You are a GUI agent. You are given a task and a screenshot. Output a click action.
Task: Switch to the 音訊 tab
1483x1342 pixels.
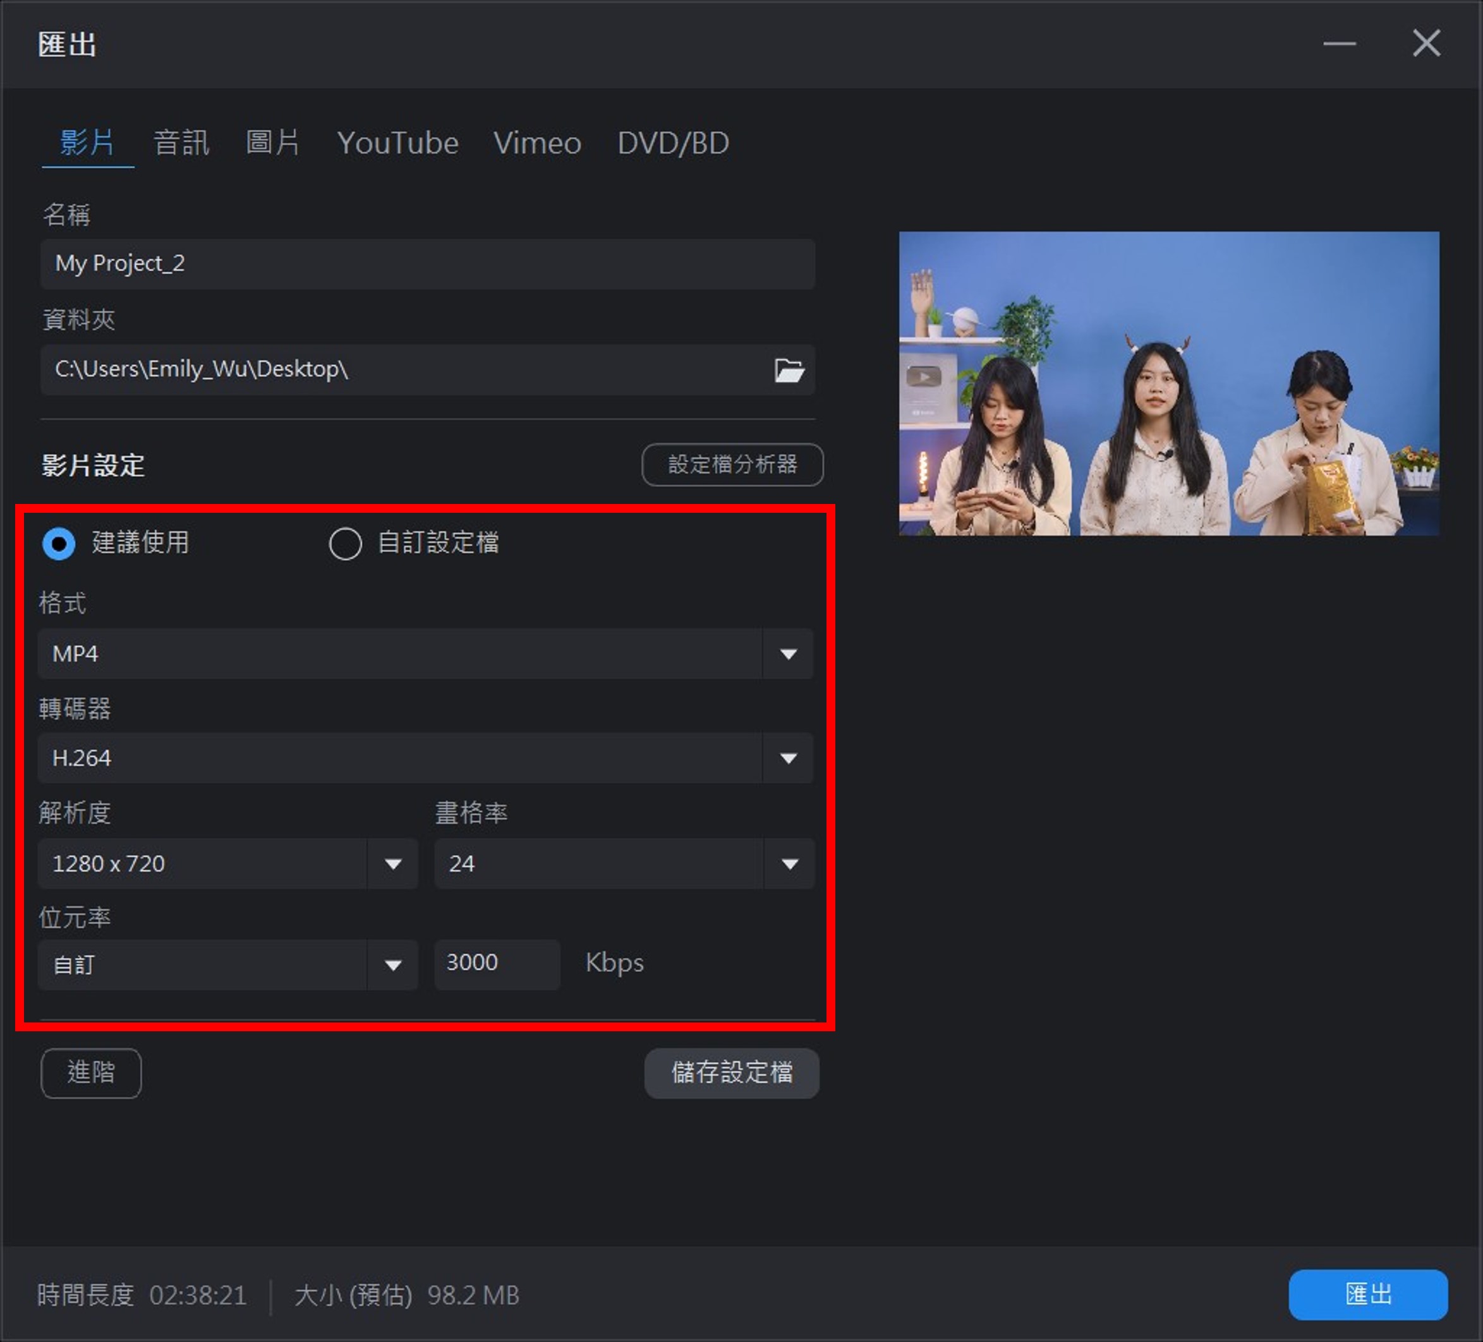click(x=181, y=143)
